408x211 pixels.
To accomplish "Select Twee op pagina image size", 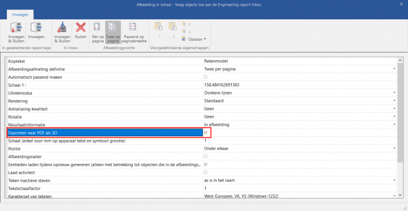I will tap(112, 31).
